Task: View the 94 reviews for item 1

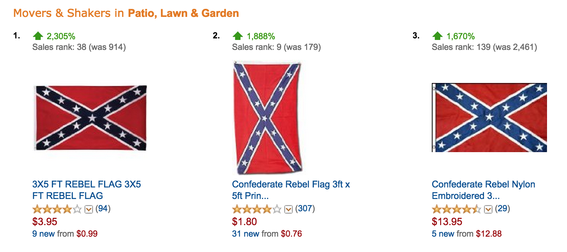Action: click(104, 210)
